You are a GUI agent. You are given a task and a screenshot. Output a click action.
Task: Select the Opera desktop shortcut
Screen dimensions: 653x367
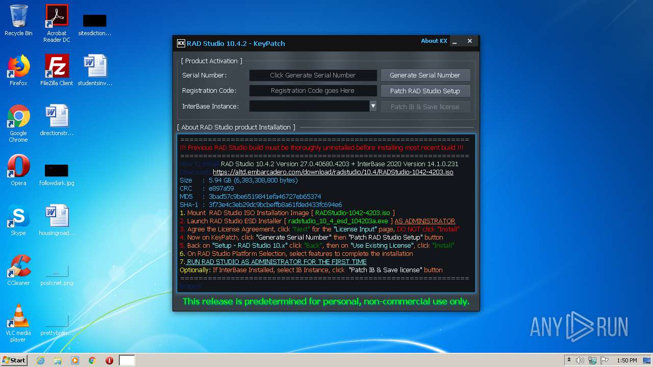pyautogui.click(x=18, y=170)
